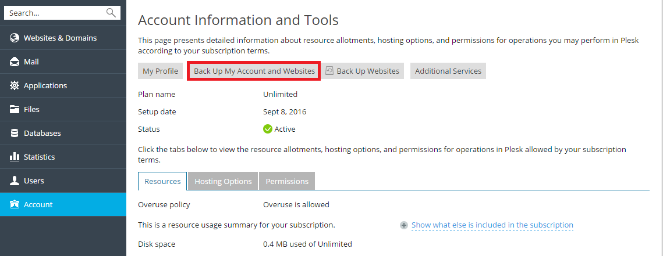Image resolution: width=663 pixels, height=256 pixels.
Task: Click the Users person icon
Action: click(15, 181)
